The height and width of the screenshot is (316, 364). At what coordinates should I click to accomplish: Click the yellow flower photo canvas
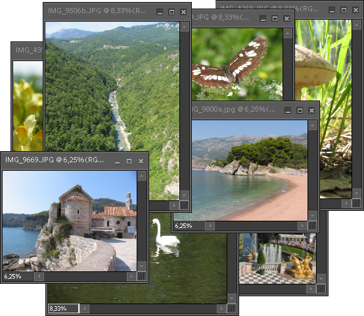point(28,106)
